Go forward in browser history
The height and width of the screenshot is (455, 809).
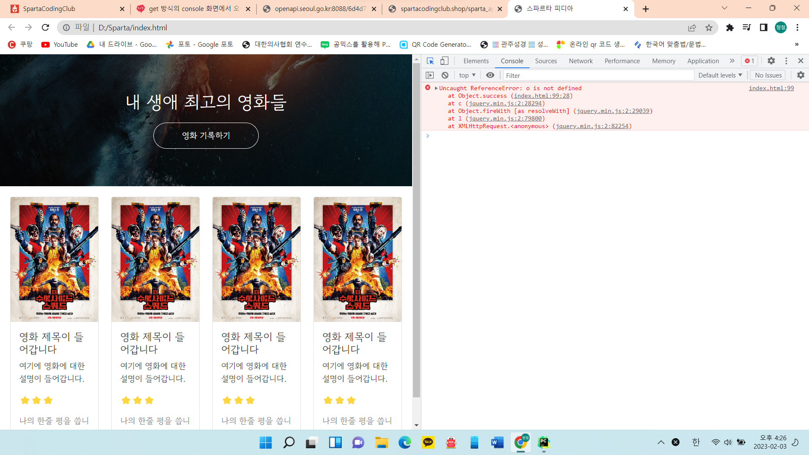(28, 27)
